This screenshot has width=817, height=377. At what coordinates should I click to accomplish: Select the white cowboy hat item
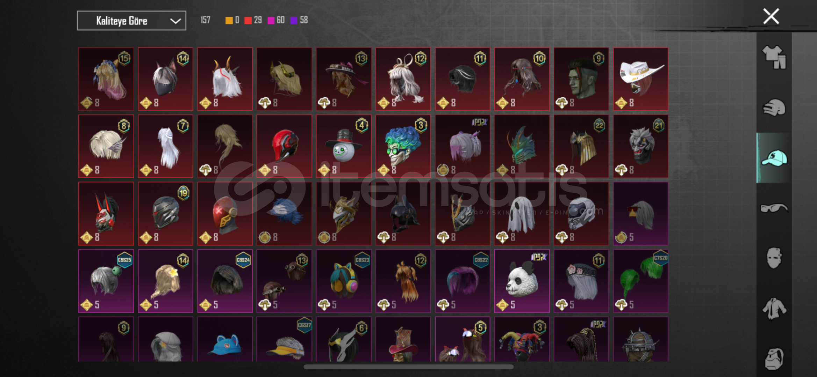(641, 79)
